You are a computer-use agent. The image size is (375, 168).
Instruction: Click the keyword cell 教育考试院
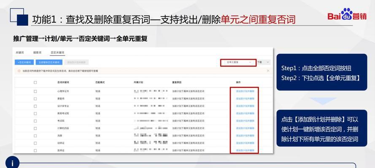coord(63,113)
